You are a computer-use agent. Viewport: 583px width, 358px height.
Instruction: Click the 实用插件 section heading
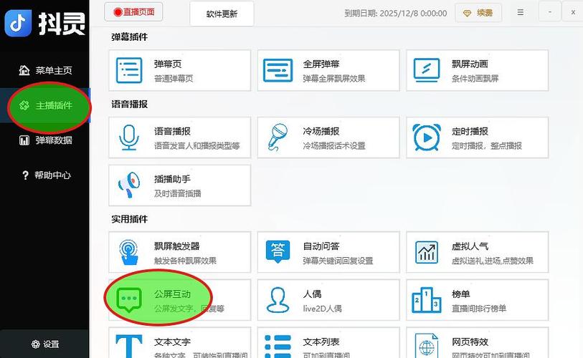[x=129, y=218]
